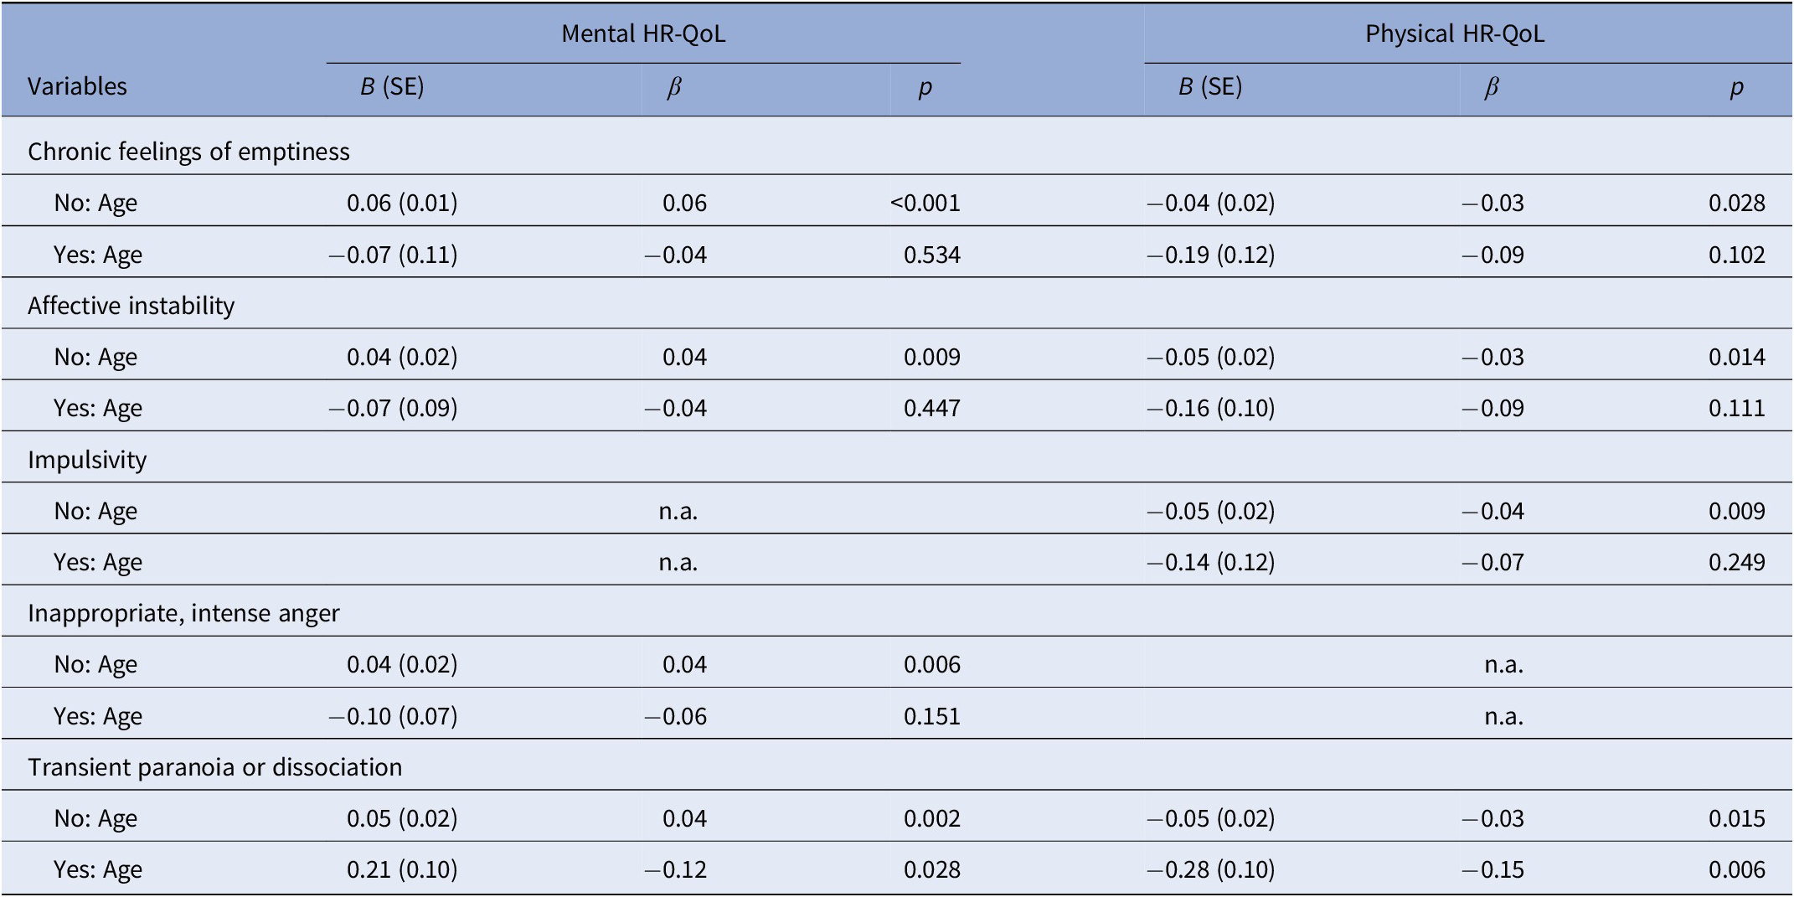Click the 0.249 p-value cell
The width and height of the screenshot is (1794, 897).
point(1736,562)
